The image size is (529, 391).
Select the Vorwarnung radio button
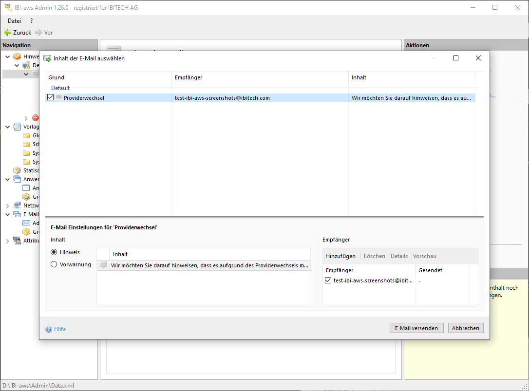[x=54, y=264]
